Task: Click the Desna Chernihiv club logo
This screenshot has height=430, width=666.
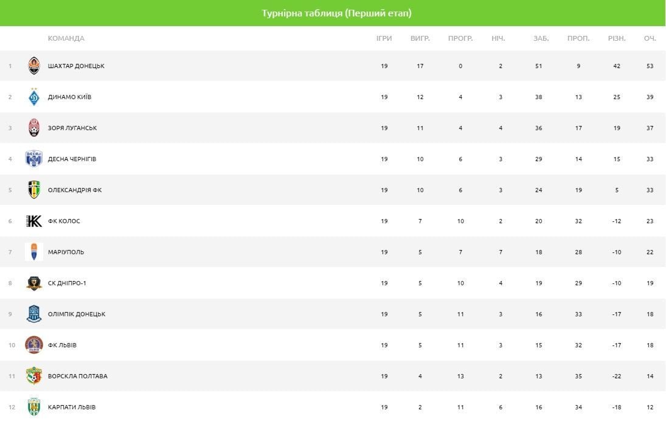Action: point(34,159)
